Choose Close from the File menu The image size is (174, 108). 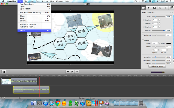point(34,16)
